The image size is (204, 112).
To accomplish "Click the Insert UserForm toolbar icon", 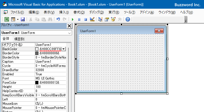I will 13,19.
